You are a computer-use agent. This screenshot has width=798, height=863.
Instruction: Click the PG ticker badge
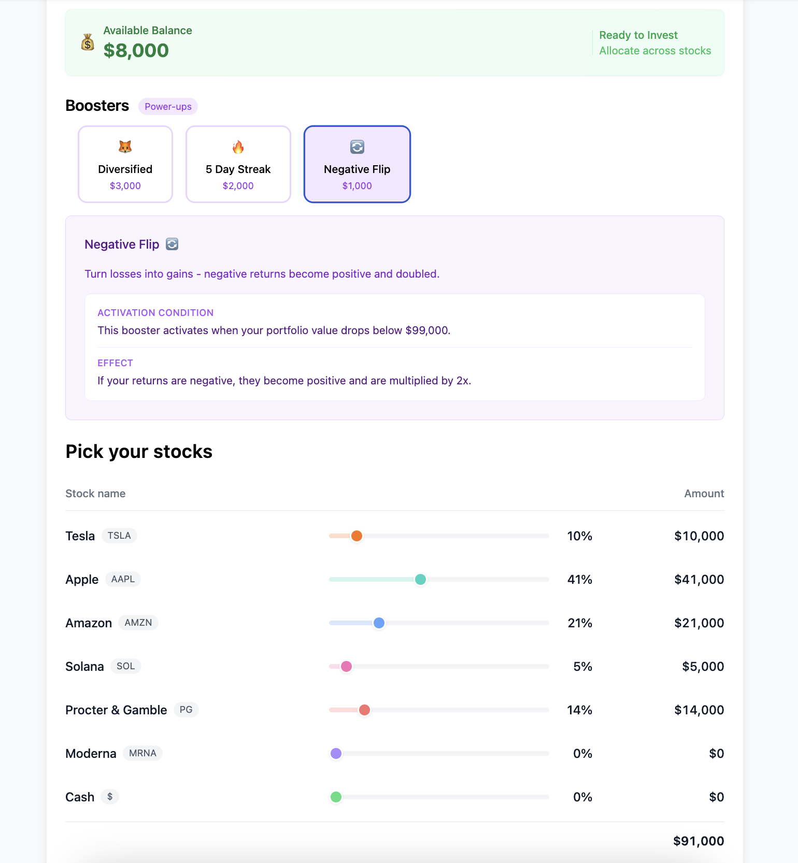[x=186, y=710]
